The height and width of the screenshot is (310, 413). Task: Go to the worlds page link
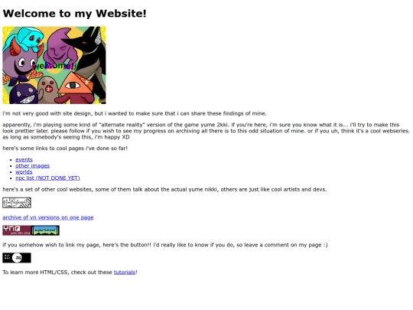pos(24,171)
